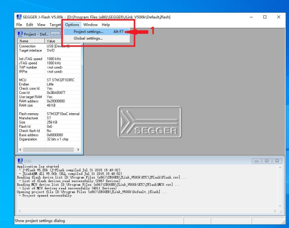Select the Flash Id row

tap(49, 126)
